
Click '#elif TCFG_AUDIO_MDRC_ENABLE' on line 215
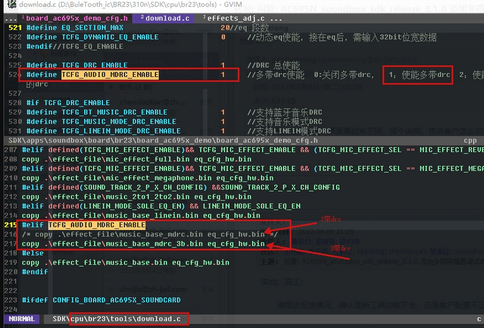(83, 225)
